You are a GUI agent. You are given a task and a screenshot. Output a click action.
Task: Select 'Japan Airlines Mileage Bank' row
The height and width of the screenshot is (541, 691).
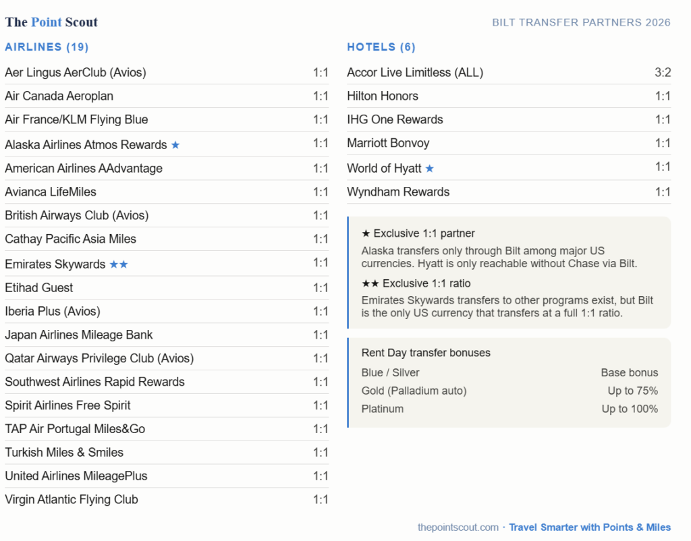pos(167,335)
